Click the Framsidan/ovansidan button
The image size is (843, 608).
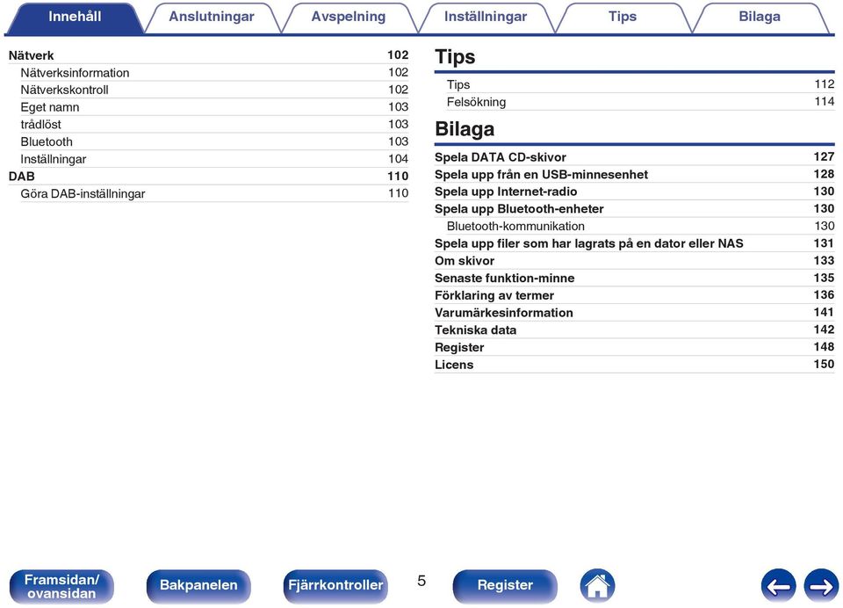61,586
